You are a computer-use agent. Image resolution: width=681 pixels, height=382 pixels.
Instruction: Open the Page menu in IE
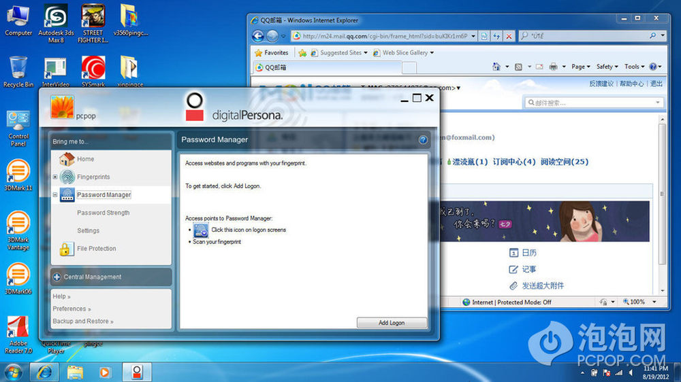click(581, 67)
